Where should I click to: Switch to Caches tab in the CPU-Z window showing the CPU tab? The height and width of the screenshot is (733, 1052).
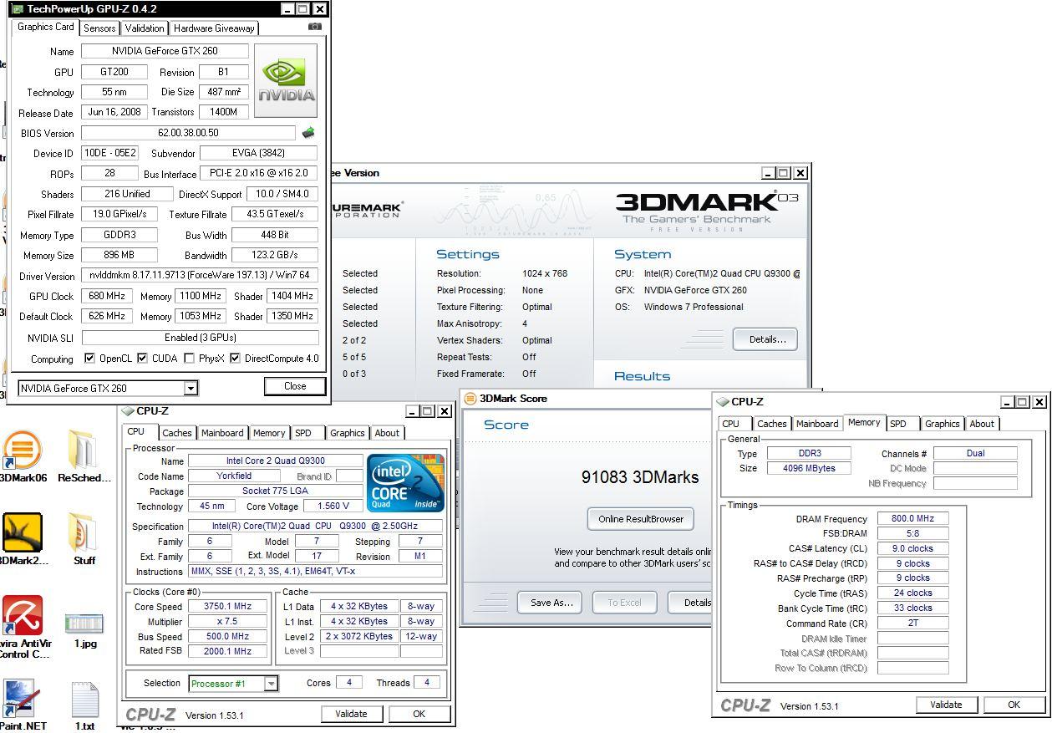(176, 433)
